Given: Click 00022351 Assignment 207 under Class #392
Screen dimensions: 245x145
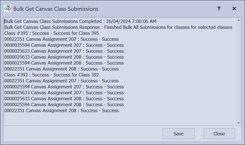Looking at the screenshot, I should [61, 81].
